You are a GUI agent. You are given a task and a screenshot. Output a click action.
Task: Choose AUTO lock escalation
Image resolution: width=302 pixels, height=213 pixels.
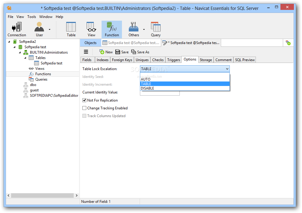click(185, 79)
